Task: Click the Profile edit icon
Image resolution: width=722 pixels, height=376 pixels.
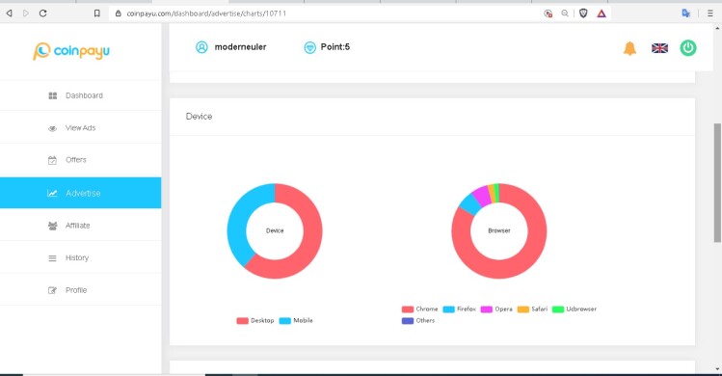Action: (52, 290)
